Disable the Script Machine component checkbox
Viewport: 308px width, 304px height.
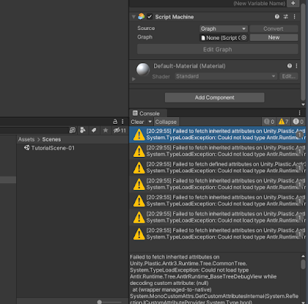coord(149,17)
